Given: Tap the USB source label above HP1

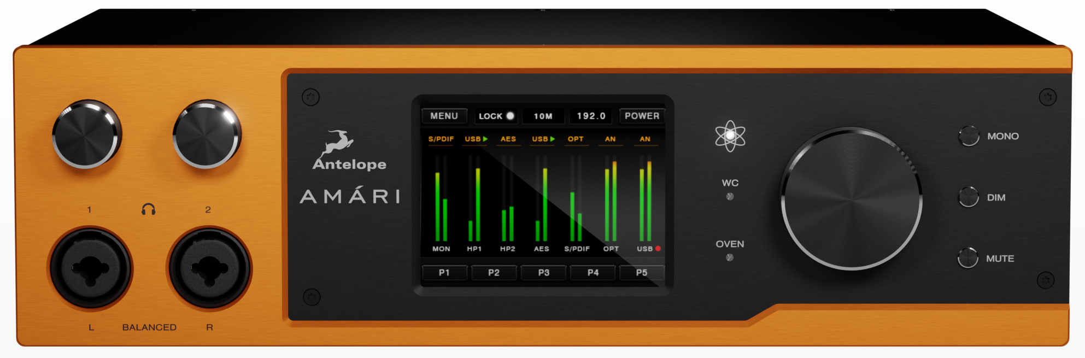Looking at the screenshot, I should 476,139.
